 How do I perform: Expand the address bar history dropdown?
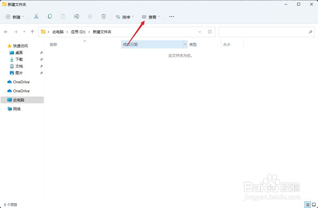click(x=200, y=32)
